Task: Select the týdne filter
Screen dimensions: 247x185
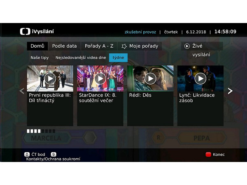Action: coord(118,58)
